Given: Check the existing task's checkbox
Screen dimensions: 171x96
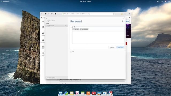Looking at the screenshot, I should (71, 52).
